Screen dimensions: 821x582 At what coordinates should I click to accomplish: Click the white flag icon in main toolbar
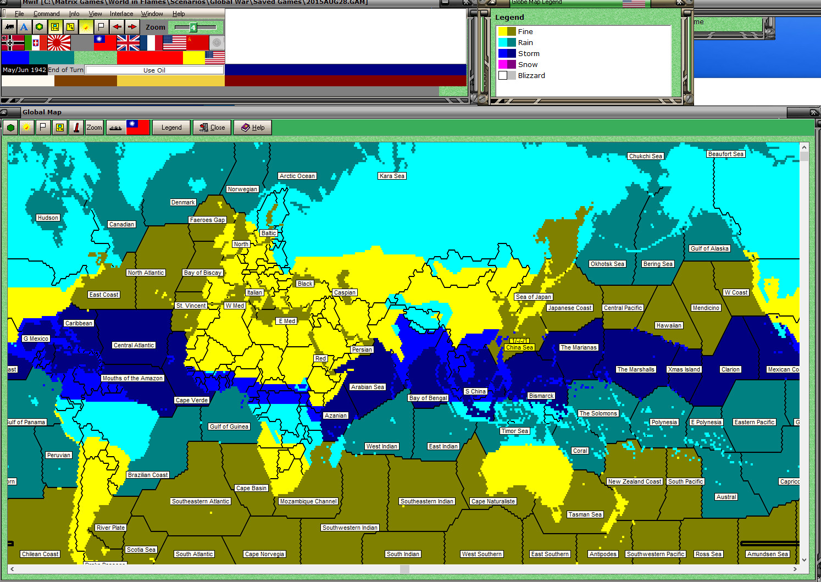point(101,26)
